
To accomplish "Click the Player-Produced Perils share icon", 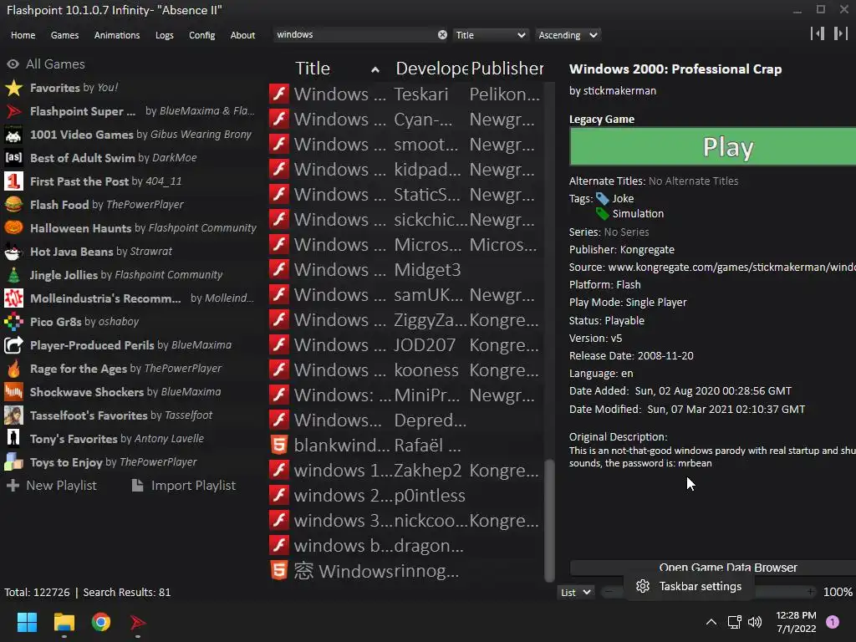I will pos(13,345).
